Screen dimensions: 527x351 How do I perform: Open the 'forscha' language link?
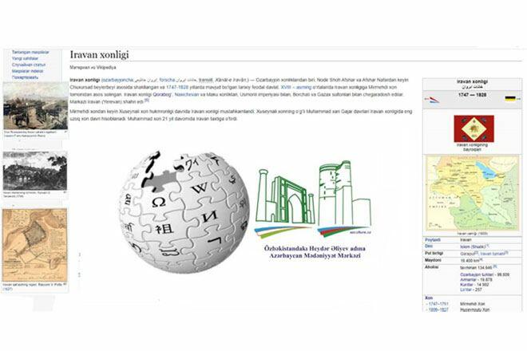pos(167,80)
